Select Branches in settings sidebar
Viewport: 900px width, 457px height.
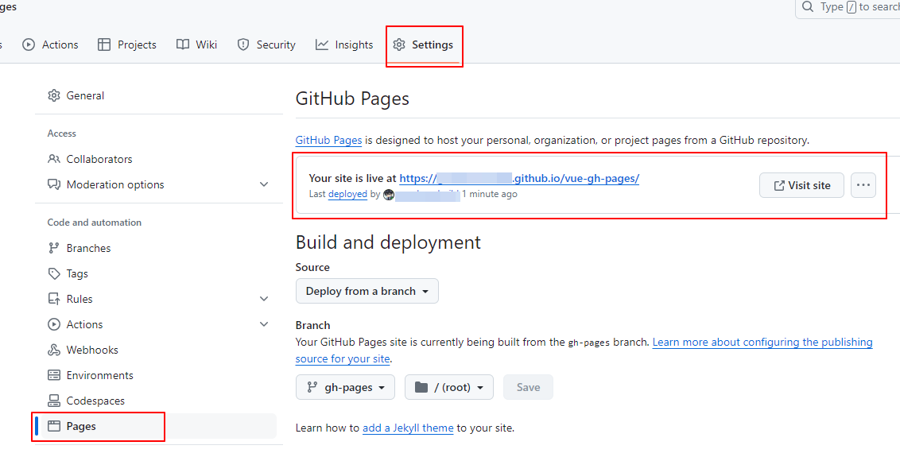tap(156, 248)
